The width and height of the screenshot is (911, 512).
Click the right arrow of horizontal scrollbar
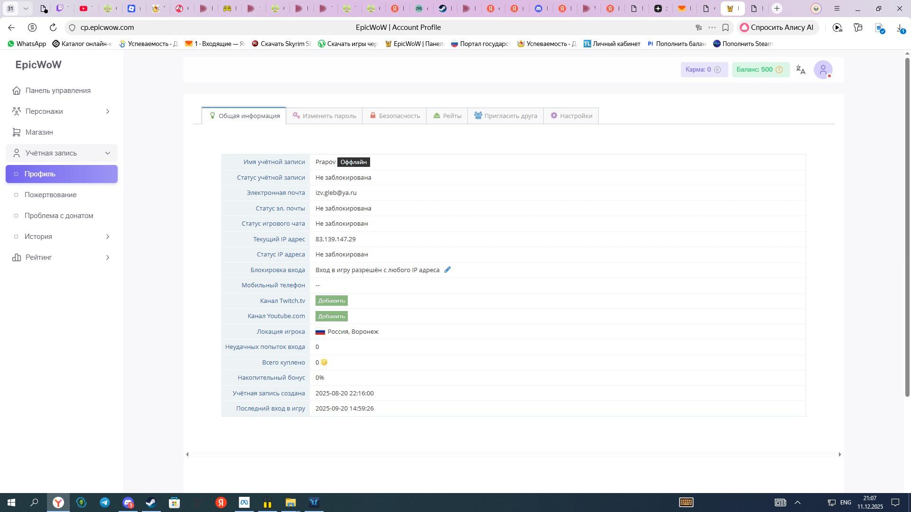[x=839, y=455]
